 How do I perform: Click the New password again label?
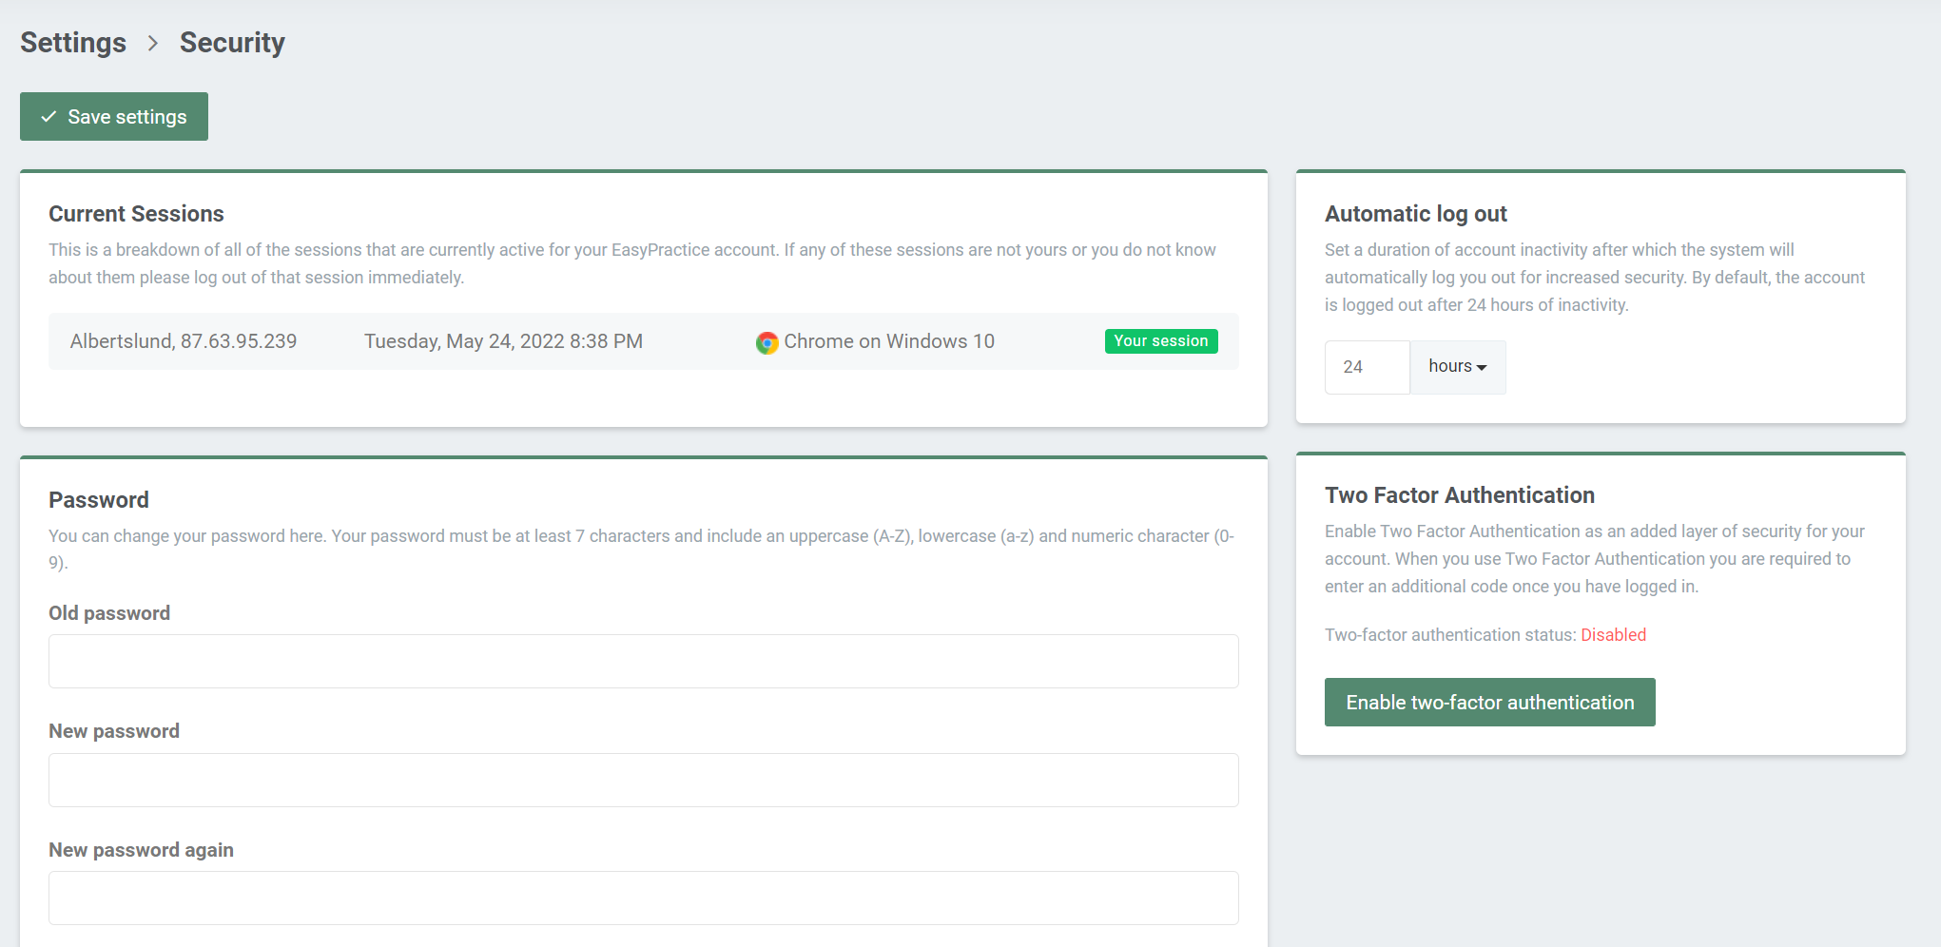[x=141, y=850]
